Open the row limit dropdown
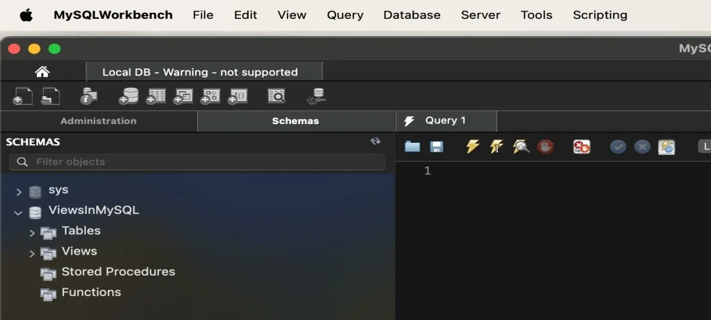 coord(704,146)
